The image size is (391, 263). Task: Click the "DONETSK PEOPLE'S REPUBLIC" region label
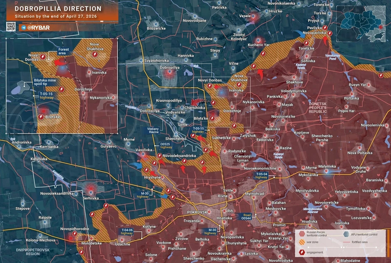click(x=318, y=108)
